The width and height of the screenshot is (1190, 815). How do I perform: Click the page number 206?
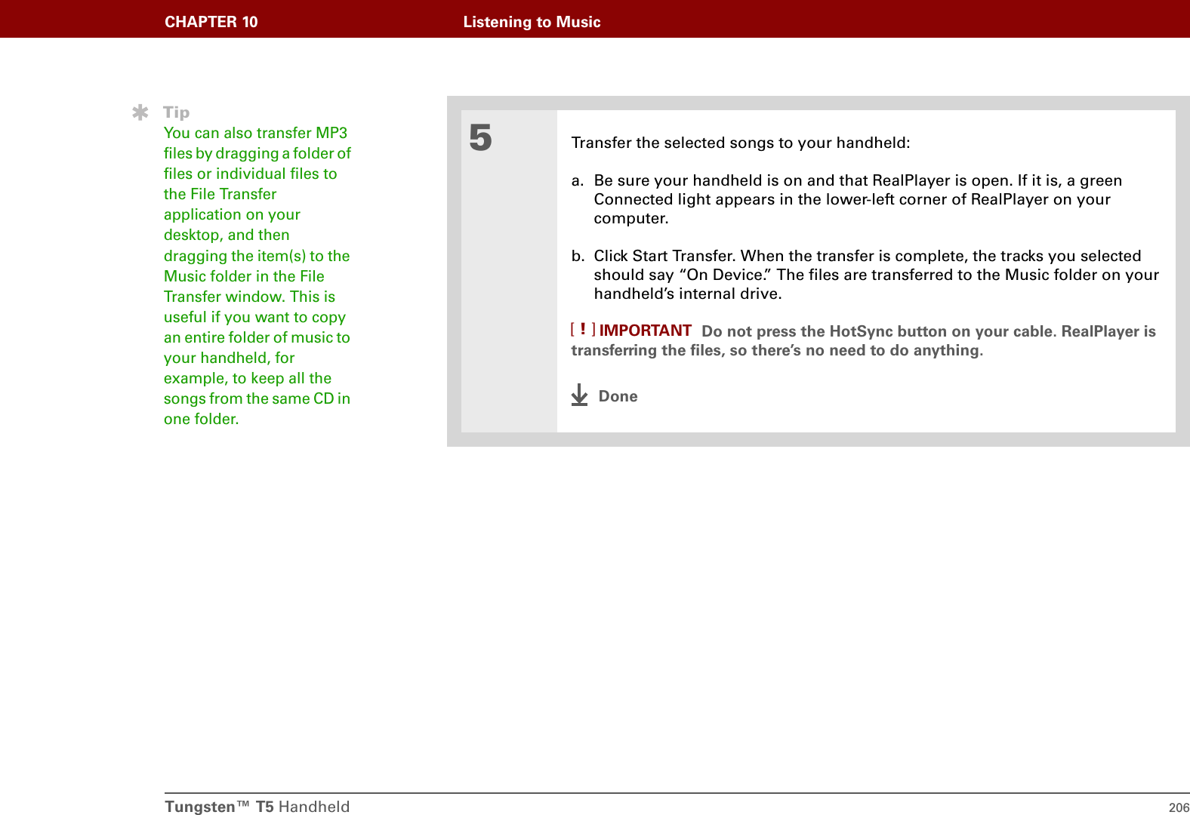[x=1179, y=807]
